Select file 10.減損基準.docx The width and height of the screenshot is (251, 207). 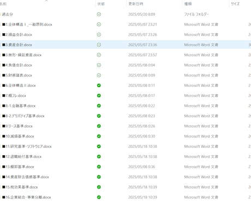point(18,136)
